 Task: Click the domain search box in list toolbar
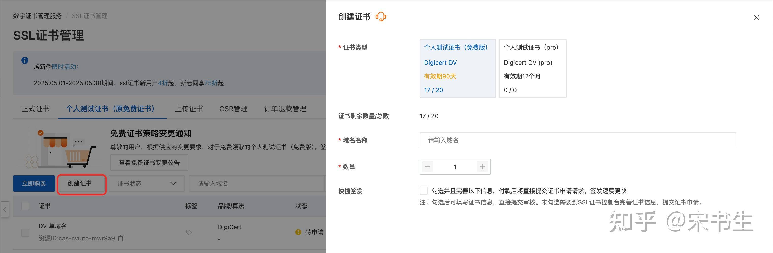(x=257, y=183)
